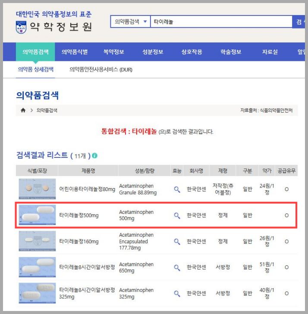Switch to 의약품 상세검색 sub-tab

36,69
